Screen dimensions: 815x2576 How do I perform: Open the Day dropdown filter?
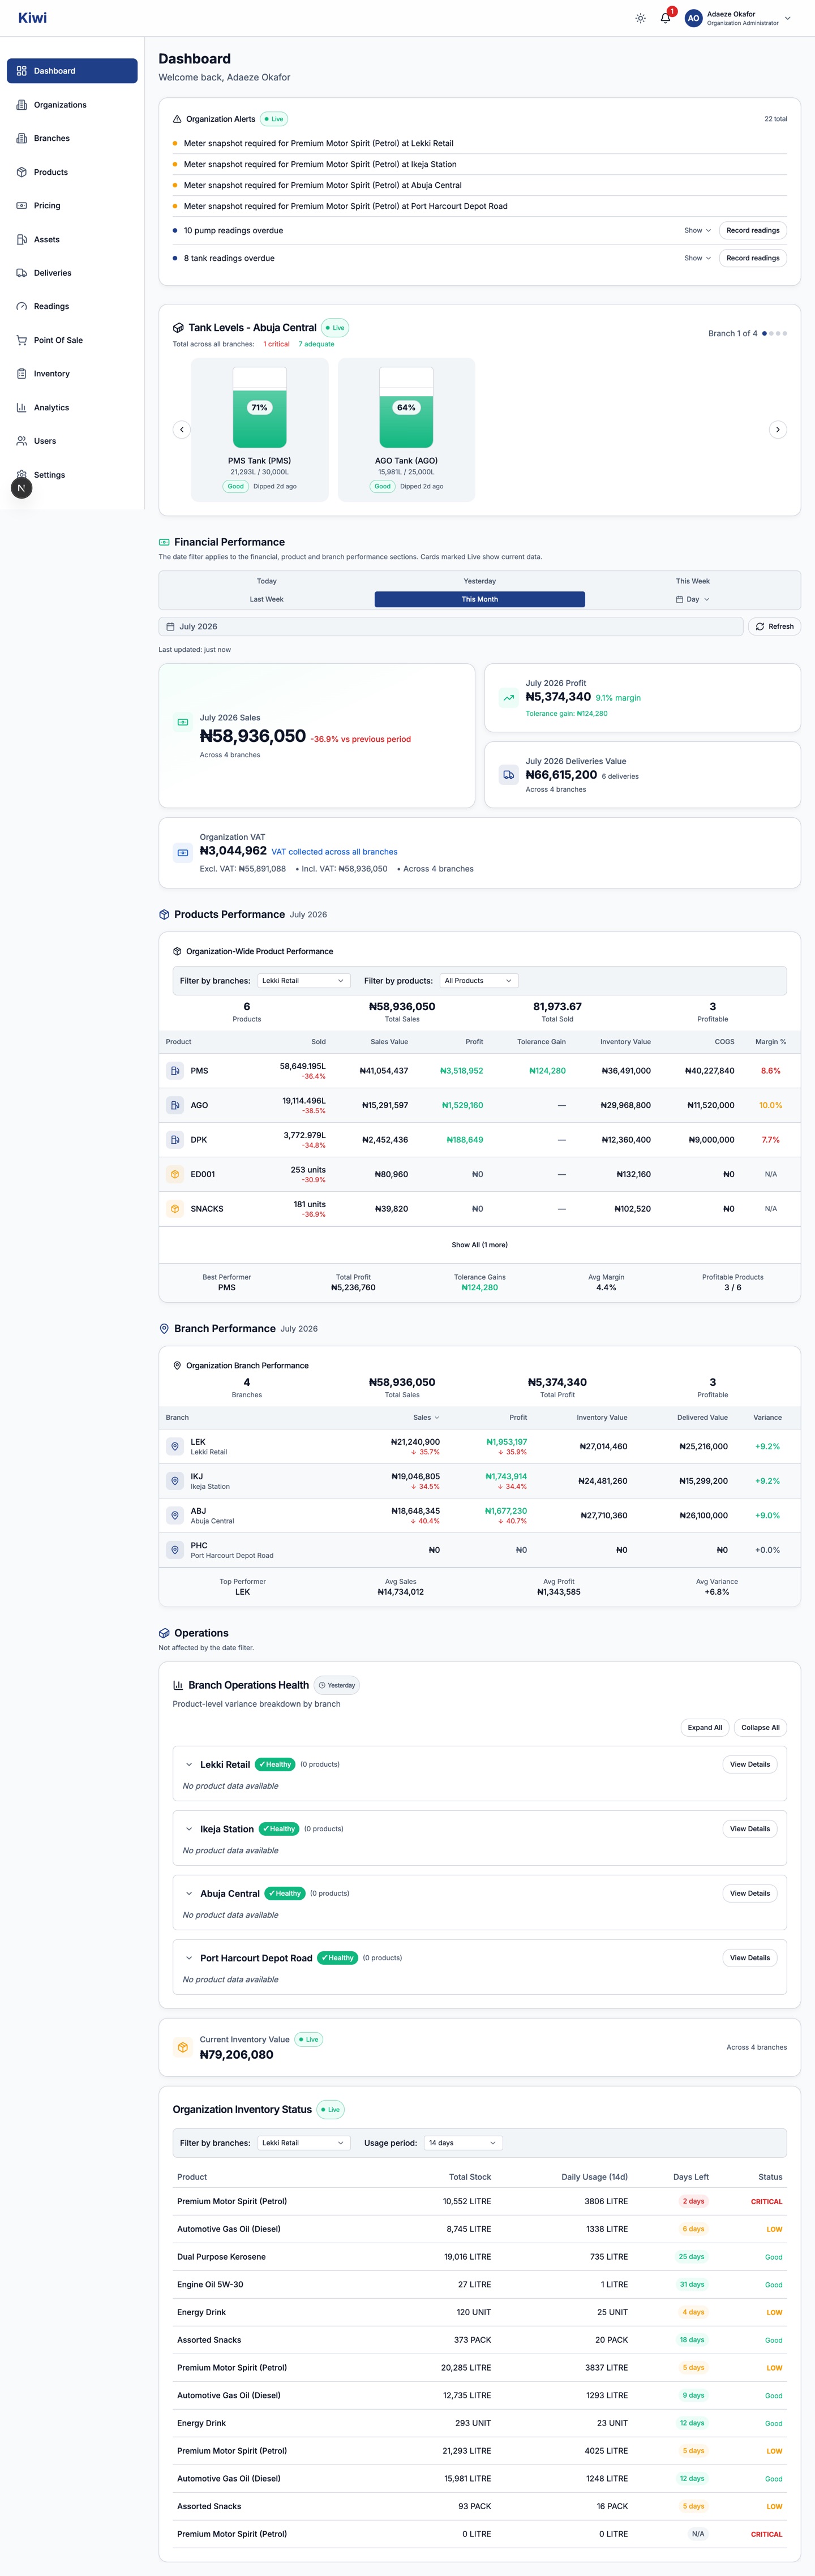coord(692,599)
